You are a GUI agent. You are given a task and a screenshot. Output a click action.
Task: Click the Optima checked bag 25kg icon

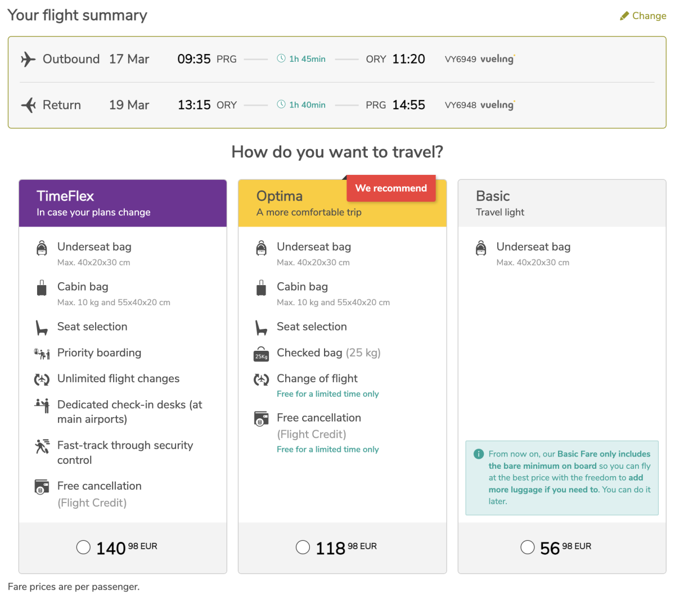(x=261, y=354)
